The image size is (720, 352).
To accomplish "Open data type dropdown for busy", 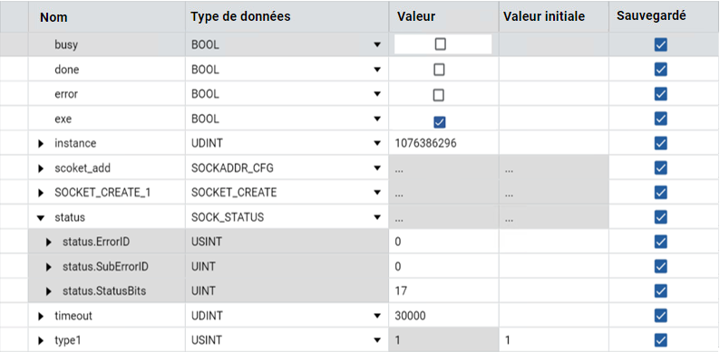I will click(377, 45).
